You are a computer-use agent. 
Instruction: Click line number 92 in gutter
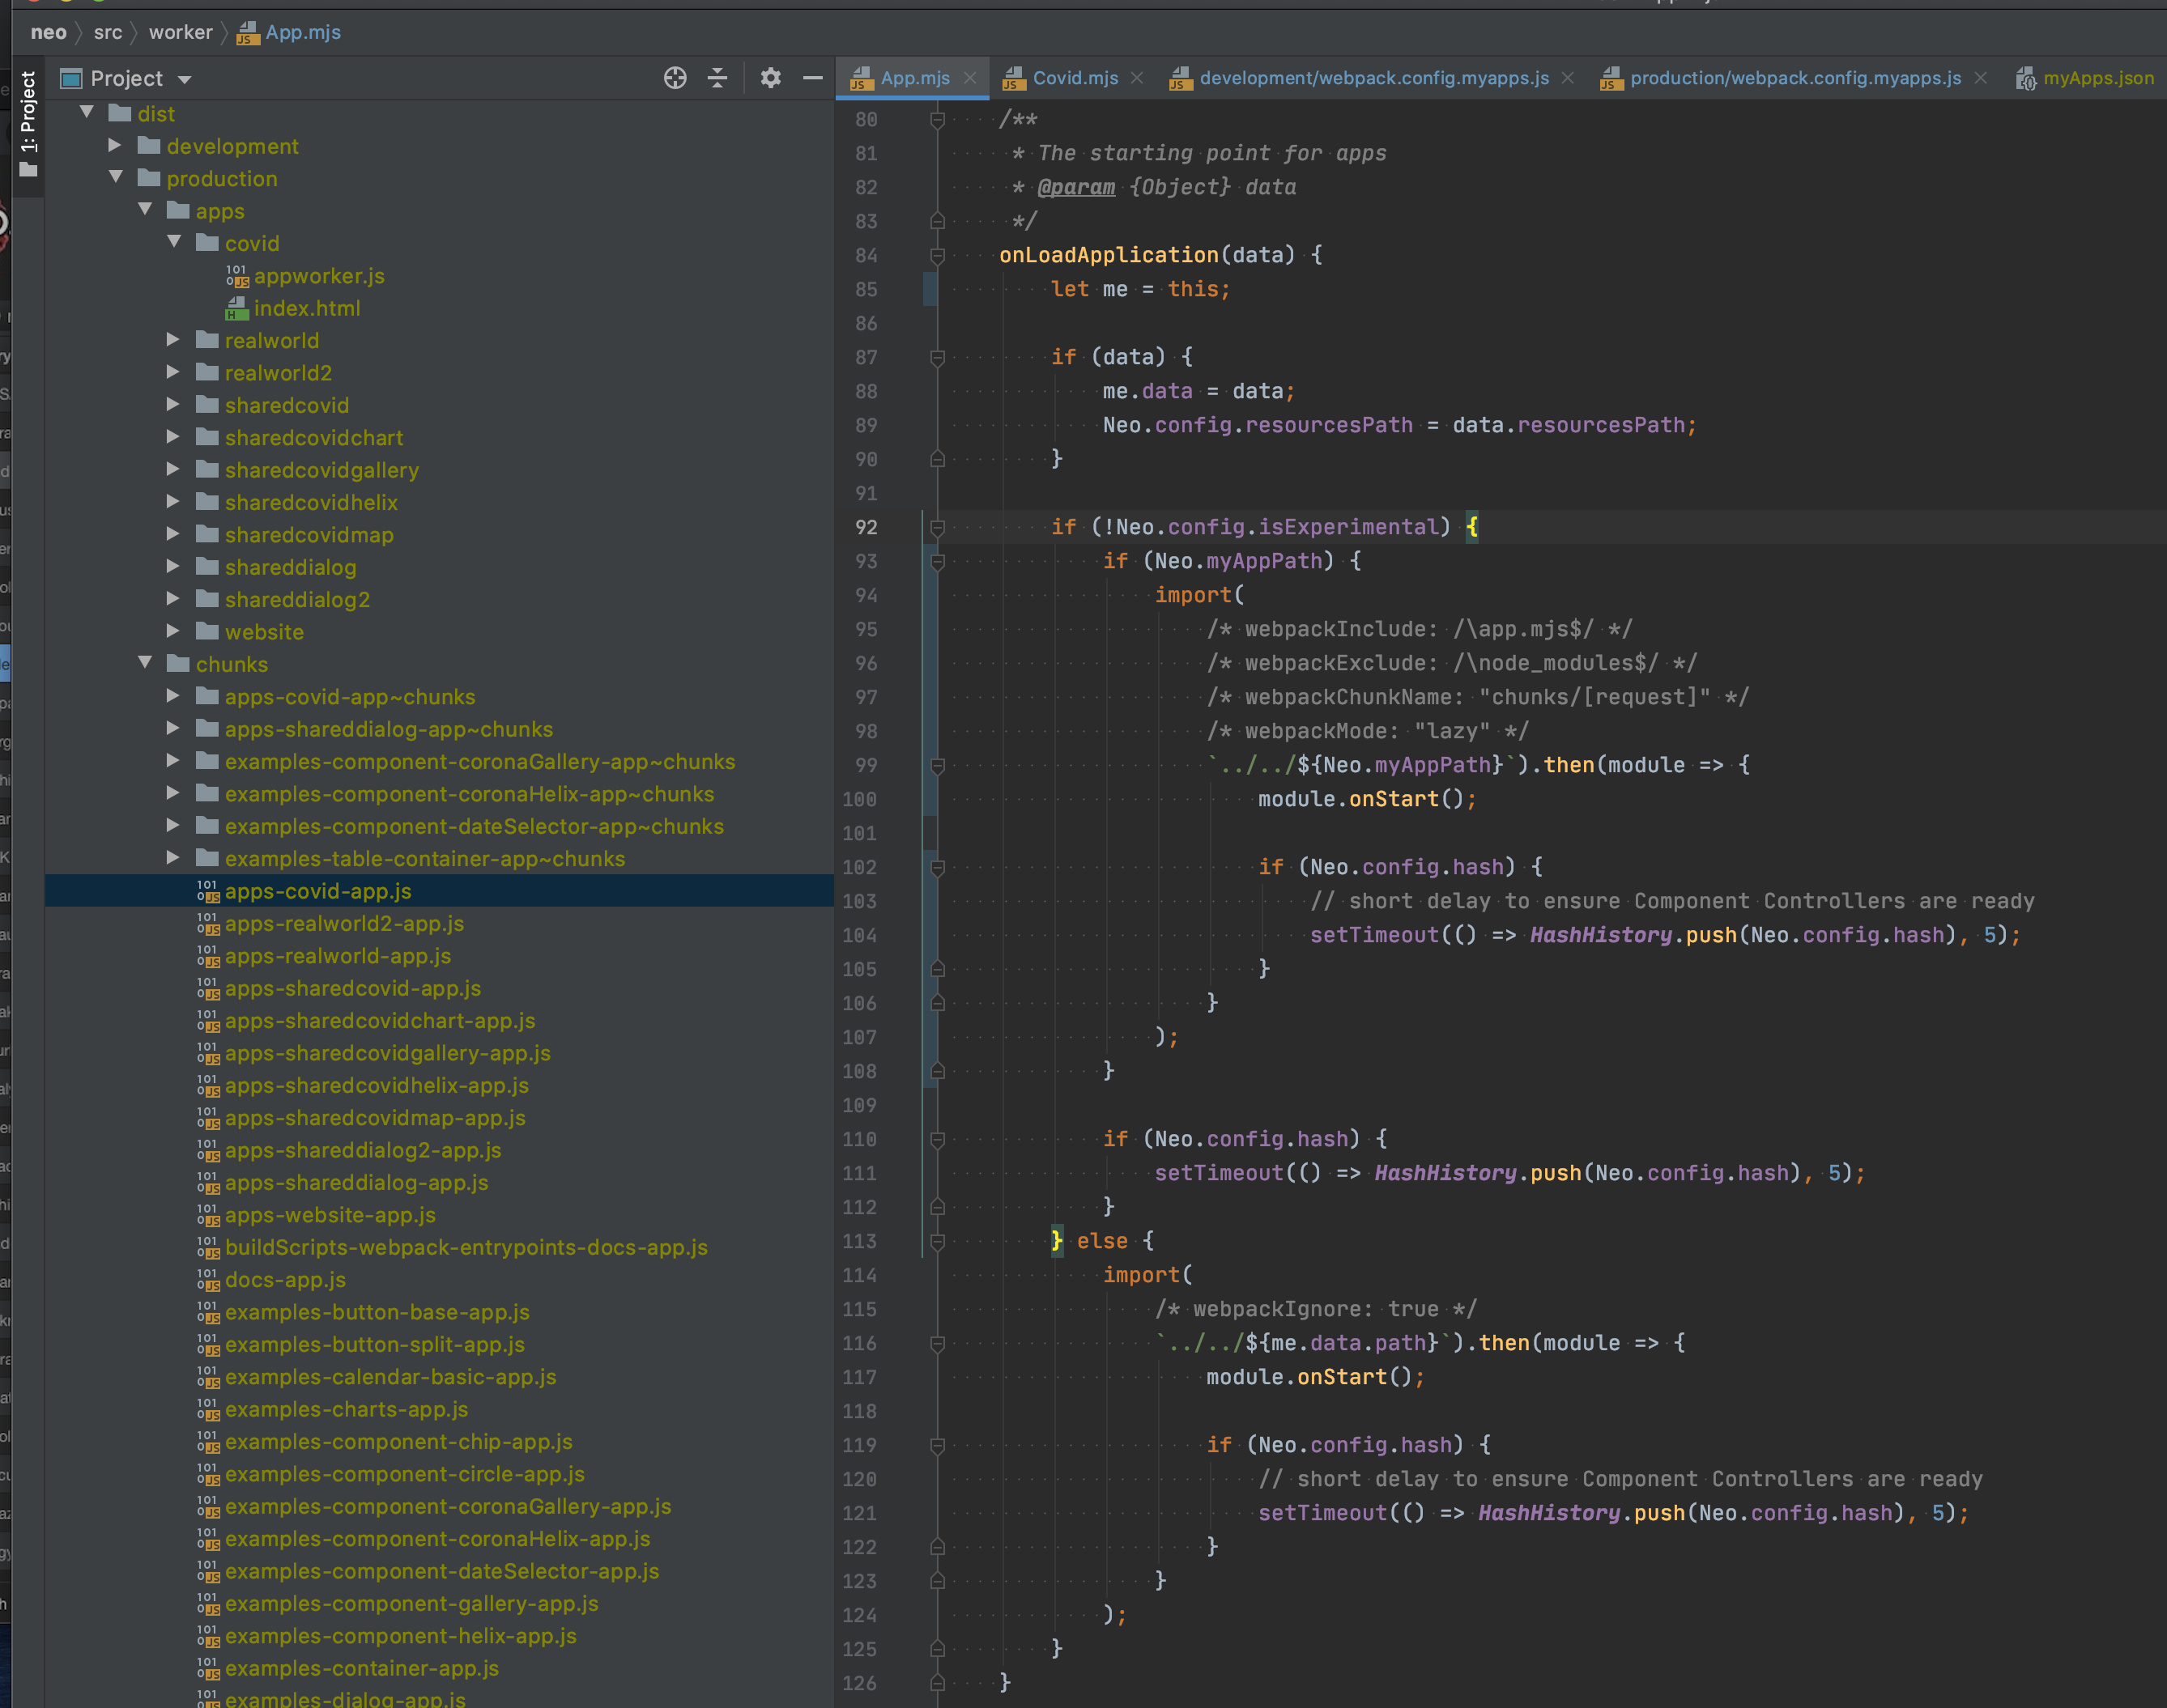coord(866,527)
